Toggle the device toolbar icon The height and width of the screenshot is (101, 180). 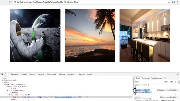(6, 74)
